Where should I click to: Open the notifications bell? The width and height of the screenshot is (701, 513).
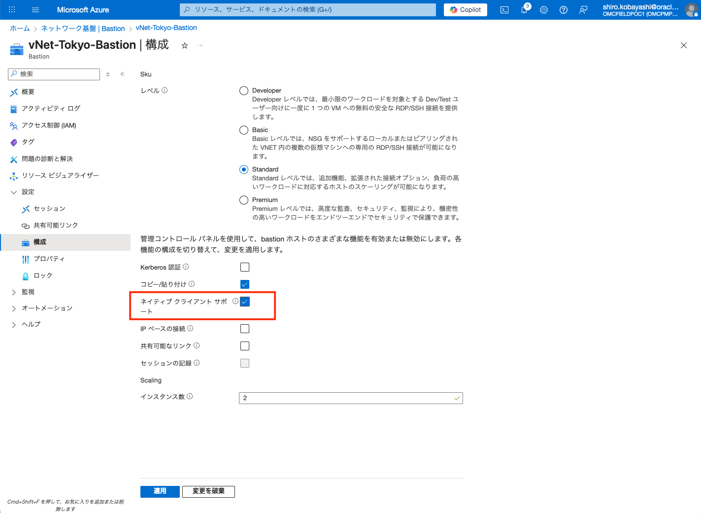pyautogui.click(x=524, y=9)
